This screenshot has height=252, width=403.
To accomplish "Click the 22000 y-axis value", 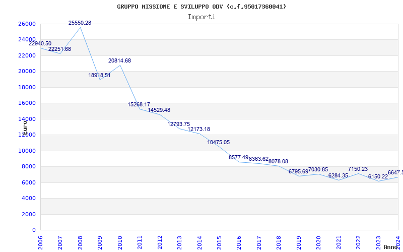I will coord(27,55).
